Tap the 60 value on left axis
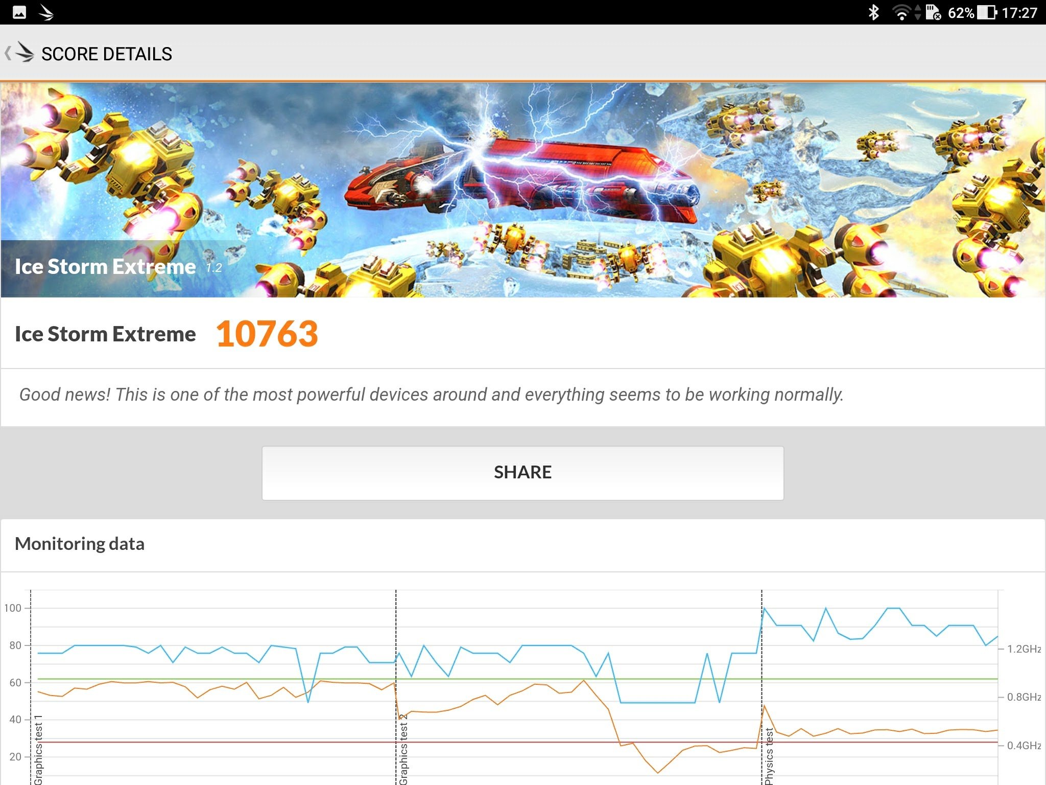This screenshot has height=785, width=1046. (15, 683)
